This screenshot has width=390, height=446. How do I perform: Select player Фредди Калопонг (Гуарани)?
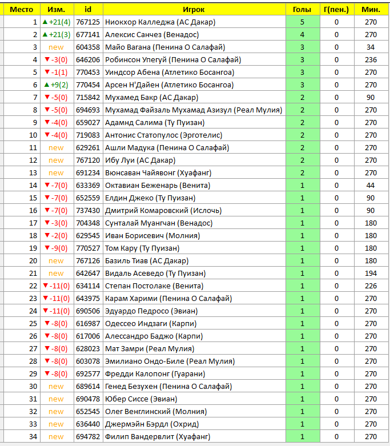click(x=155, y=373)
